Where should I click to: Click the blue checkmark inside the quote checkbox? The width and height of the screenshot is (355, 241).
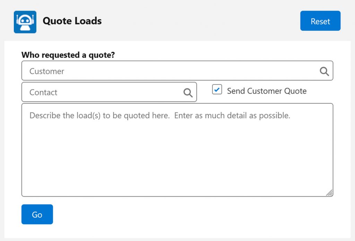click(217, 90)
